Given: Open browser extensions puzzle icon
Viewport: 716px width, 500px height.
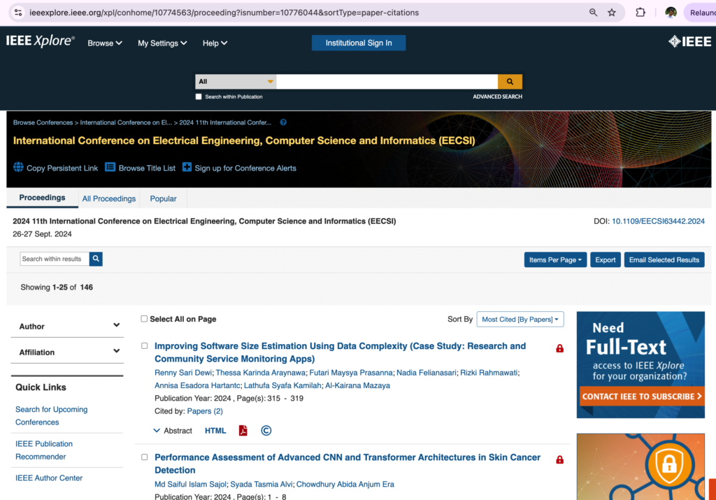Looking at the screenshot, I should coord(640,13).
